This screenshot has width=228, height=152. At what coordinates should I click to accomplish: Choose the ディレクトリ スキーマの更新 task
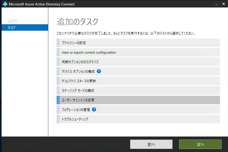pyautogui.click(x=138, y=81)
